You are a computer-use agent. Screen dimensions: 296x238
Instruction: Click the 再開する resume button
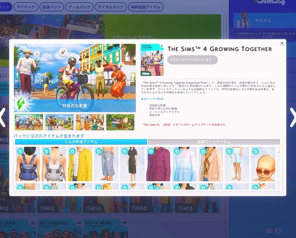[x=265, y=20]
